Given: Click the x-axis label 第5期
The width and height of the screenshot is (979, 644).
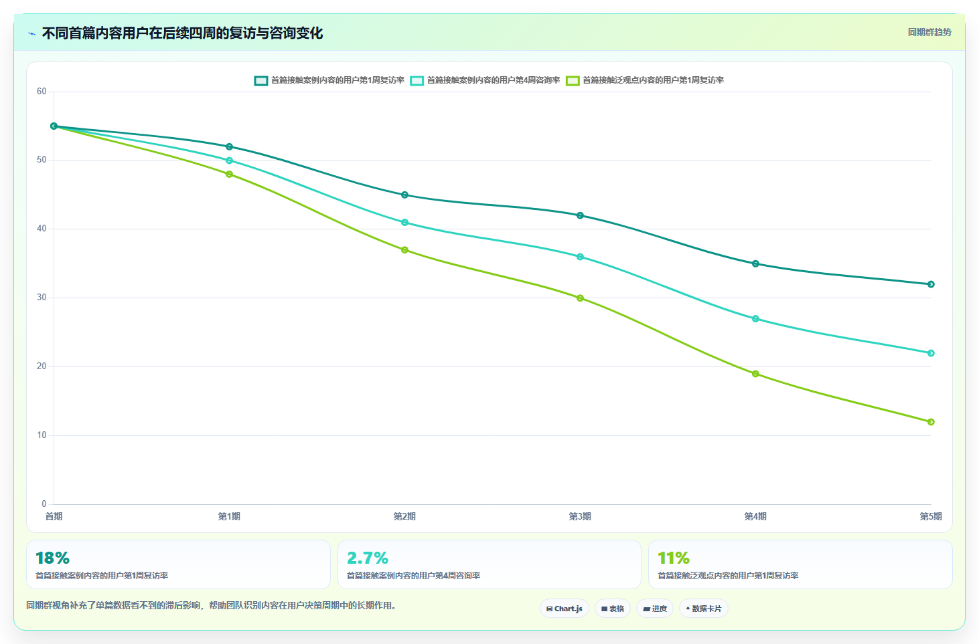Looking at the screenshot, I should click(x=931, y=516).
